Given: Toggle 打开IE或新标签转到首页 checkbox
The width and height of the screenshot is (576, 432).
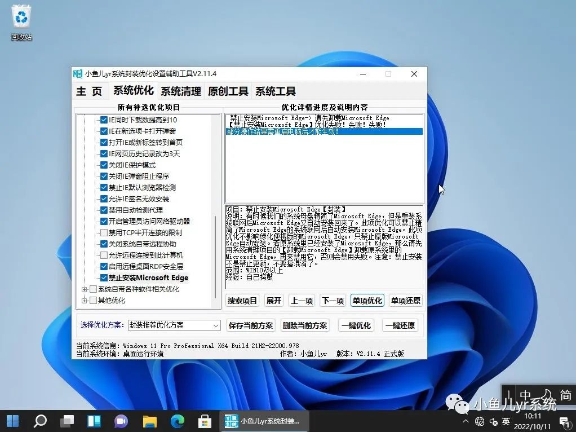Looking at the screenshot, I should tap(104, 143).
